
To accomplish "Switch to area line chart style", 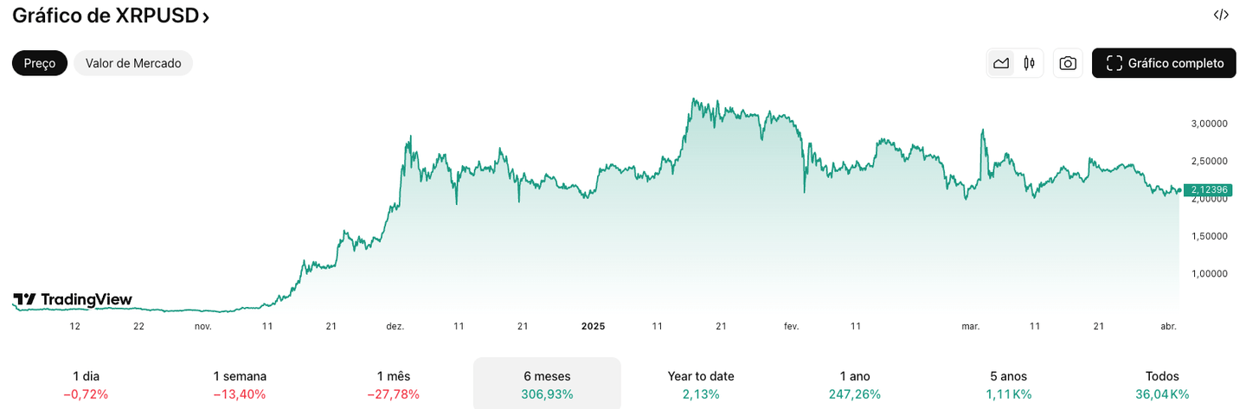I will point(1001,63).
